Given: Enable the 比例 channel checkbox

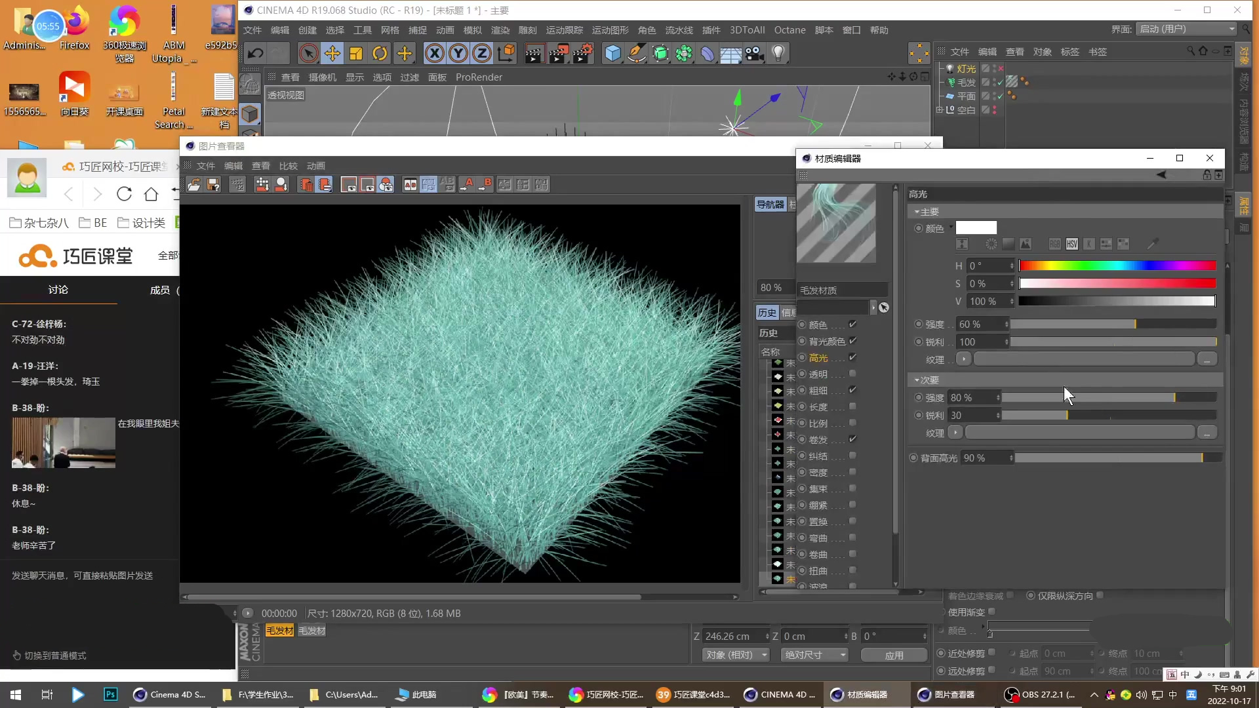Looking at the screenshot, I should pyautogui.click(x=852, y=423).
